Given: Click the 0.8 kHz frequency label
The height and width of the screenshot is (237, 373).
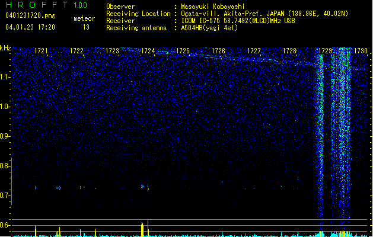Looking at the screenshot, I should click(x=5, y=166).
